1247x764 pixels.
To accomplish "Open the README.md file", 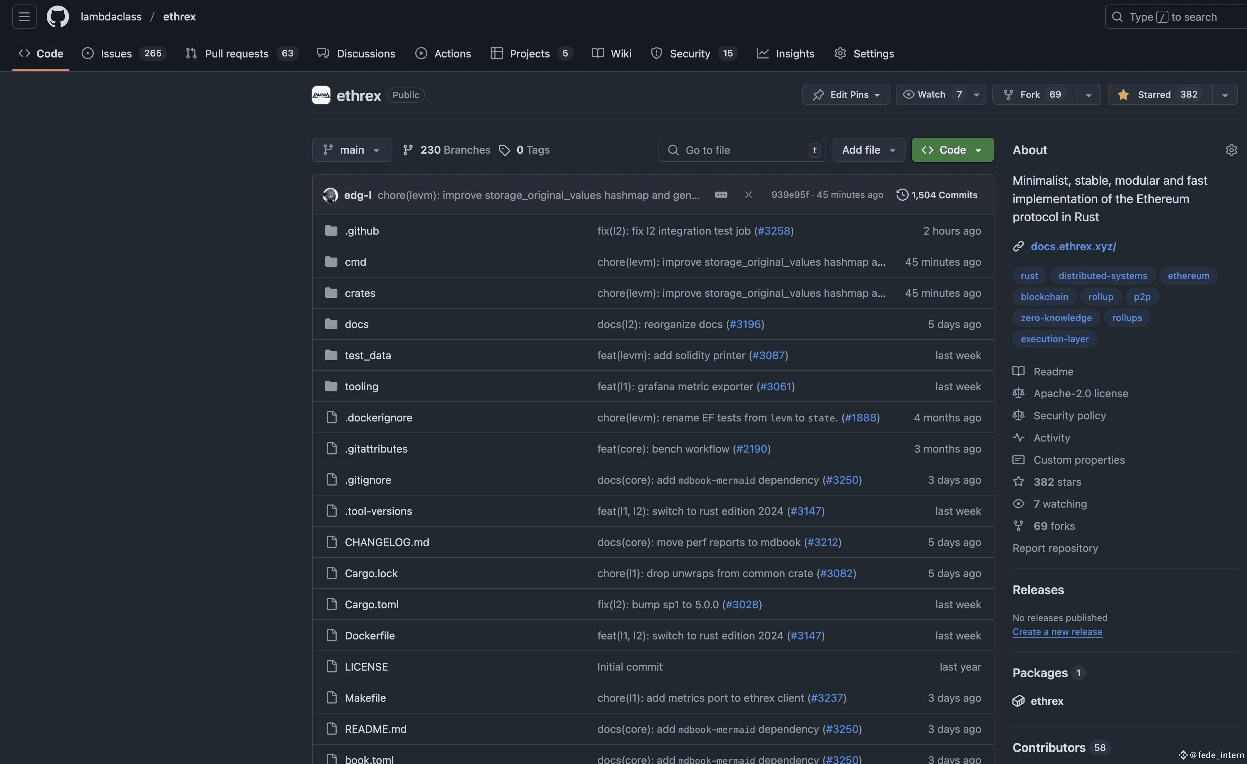I will (x=375, y=729).
